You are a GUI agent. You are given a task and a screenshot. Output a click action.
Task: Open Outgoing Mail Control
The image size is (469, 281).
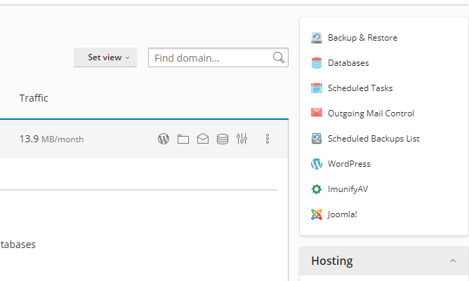pyautogui.click(x=370, y=114)
